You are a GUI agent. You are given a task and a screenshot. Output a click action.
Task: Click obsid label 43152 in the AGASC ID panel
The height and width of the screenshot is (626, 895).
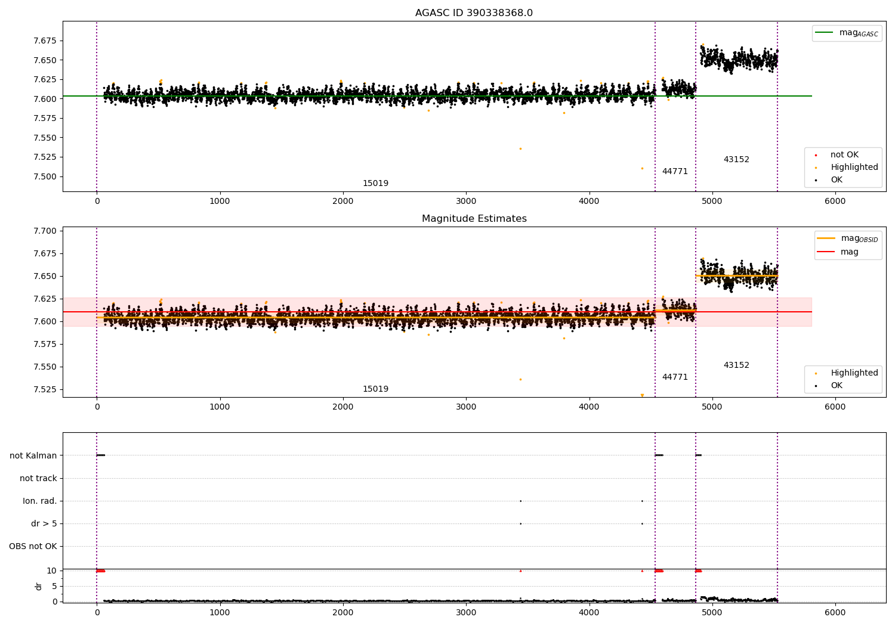(736, 160)
